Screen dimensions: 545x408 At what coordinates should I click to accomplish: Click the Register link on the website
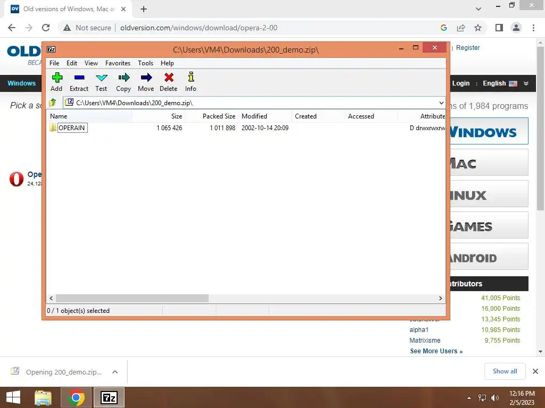click(468, 47)
